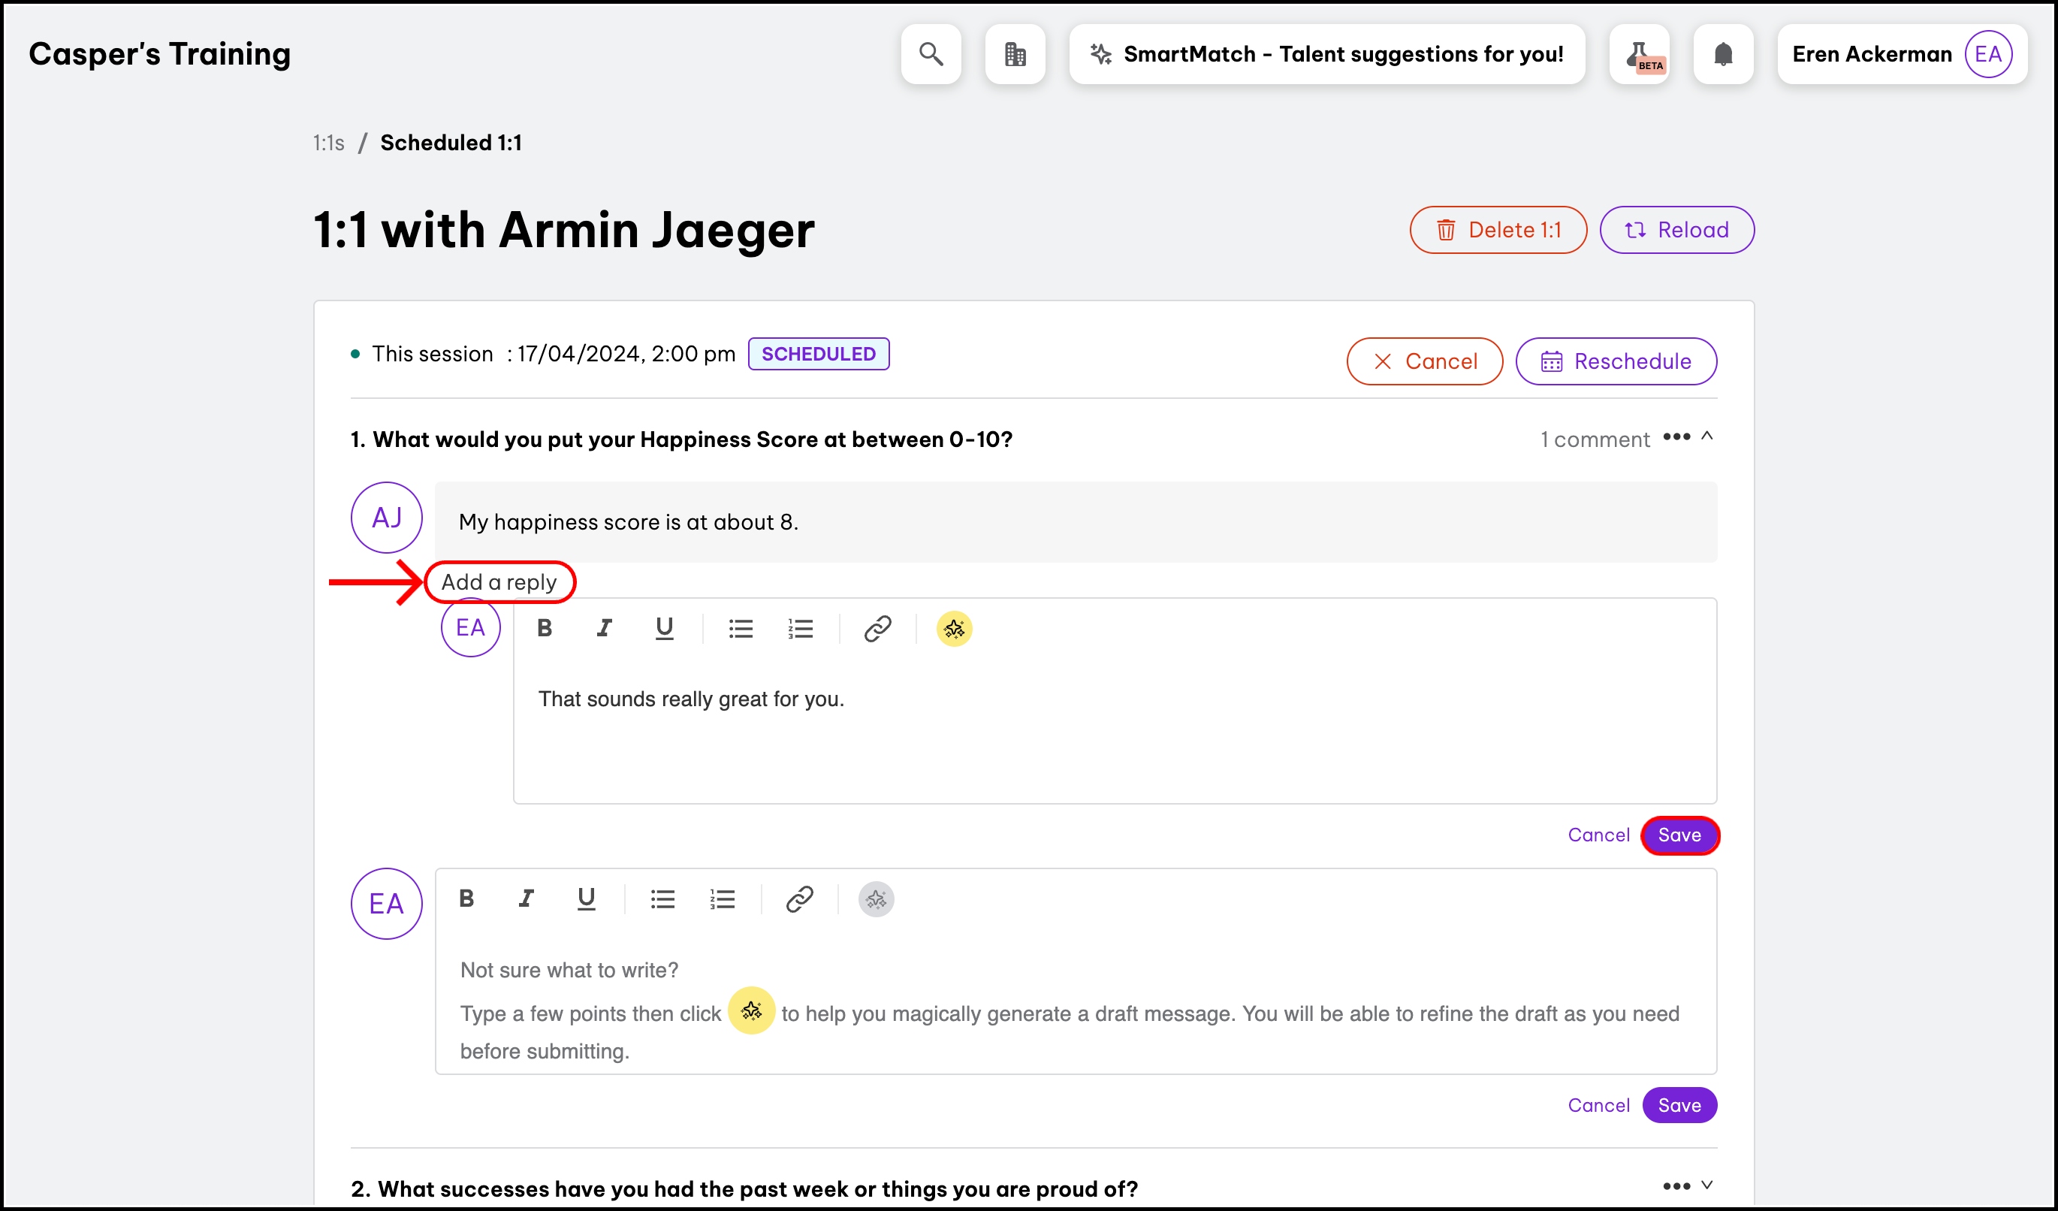
Task: Collapse question 1 with the chevron
Action: point(1706,437)
